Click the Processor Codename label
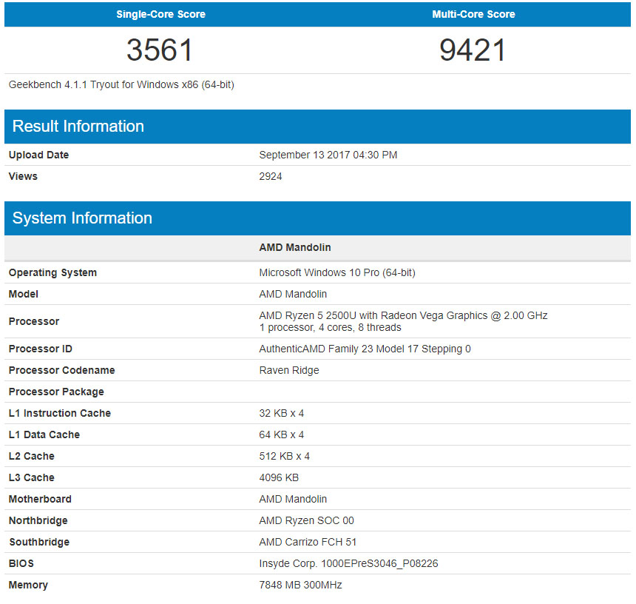 point(61,370)
